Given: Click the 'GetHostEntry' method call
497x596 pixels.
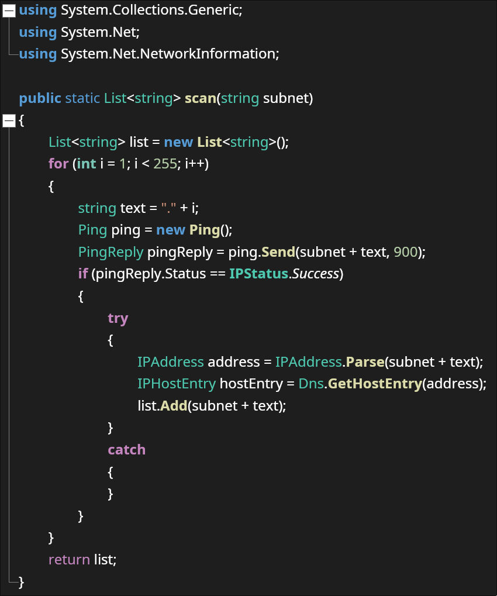Looking at the screenshot, I should (x=375, y=384).
